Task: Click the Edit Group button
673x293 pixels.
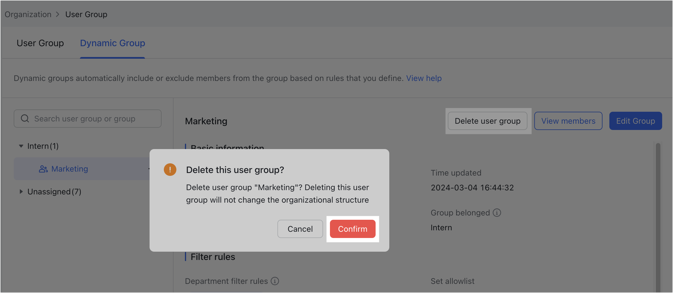Action: pyautogui.click(x=636, y=121)
